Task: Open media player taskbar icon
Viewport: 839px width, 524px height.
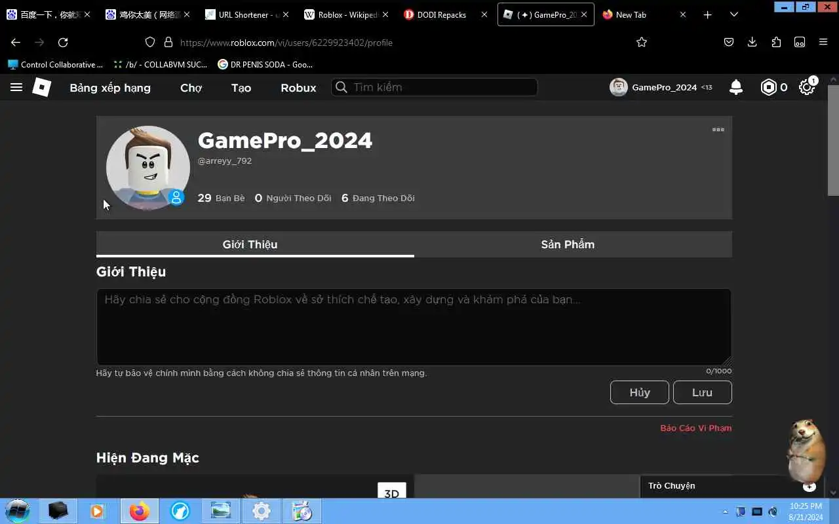Action: (98, 511)
